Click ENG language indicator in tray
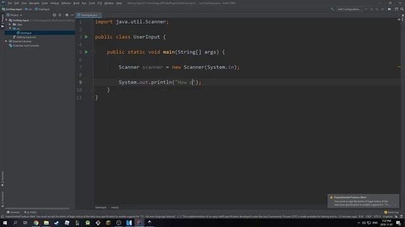405x227 pixels. pos(375,223)
